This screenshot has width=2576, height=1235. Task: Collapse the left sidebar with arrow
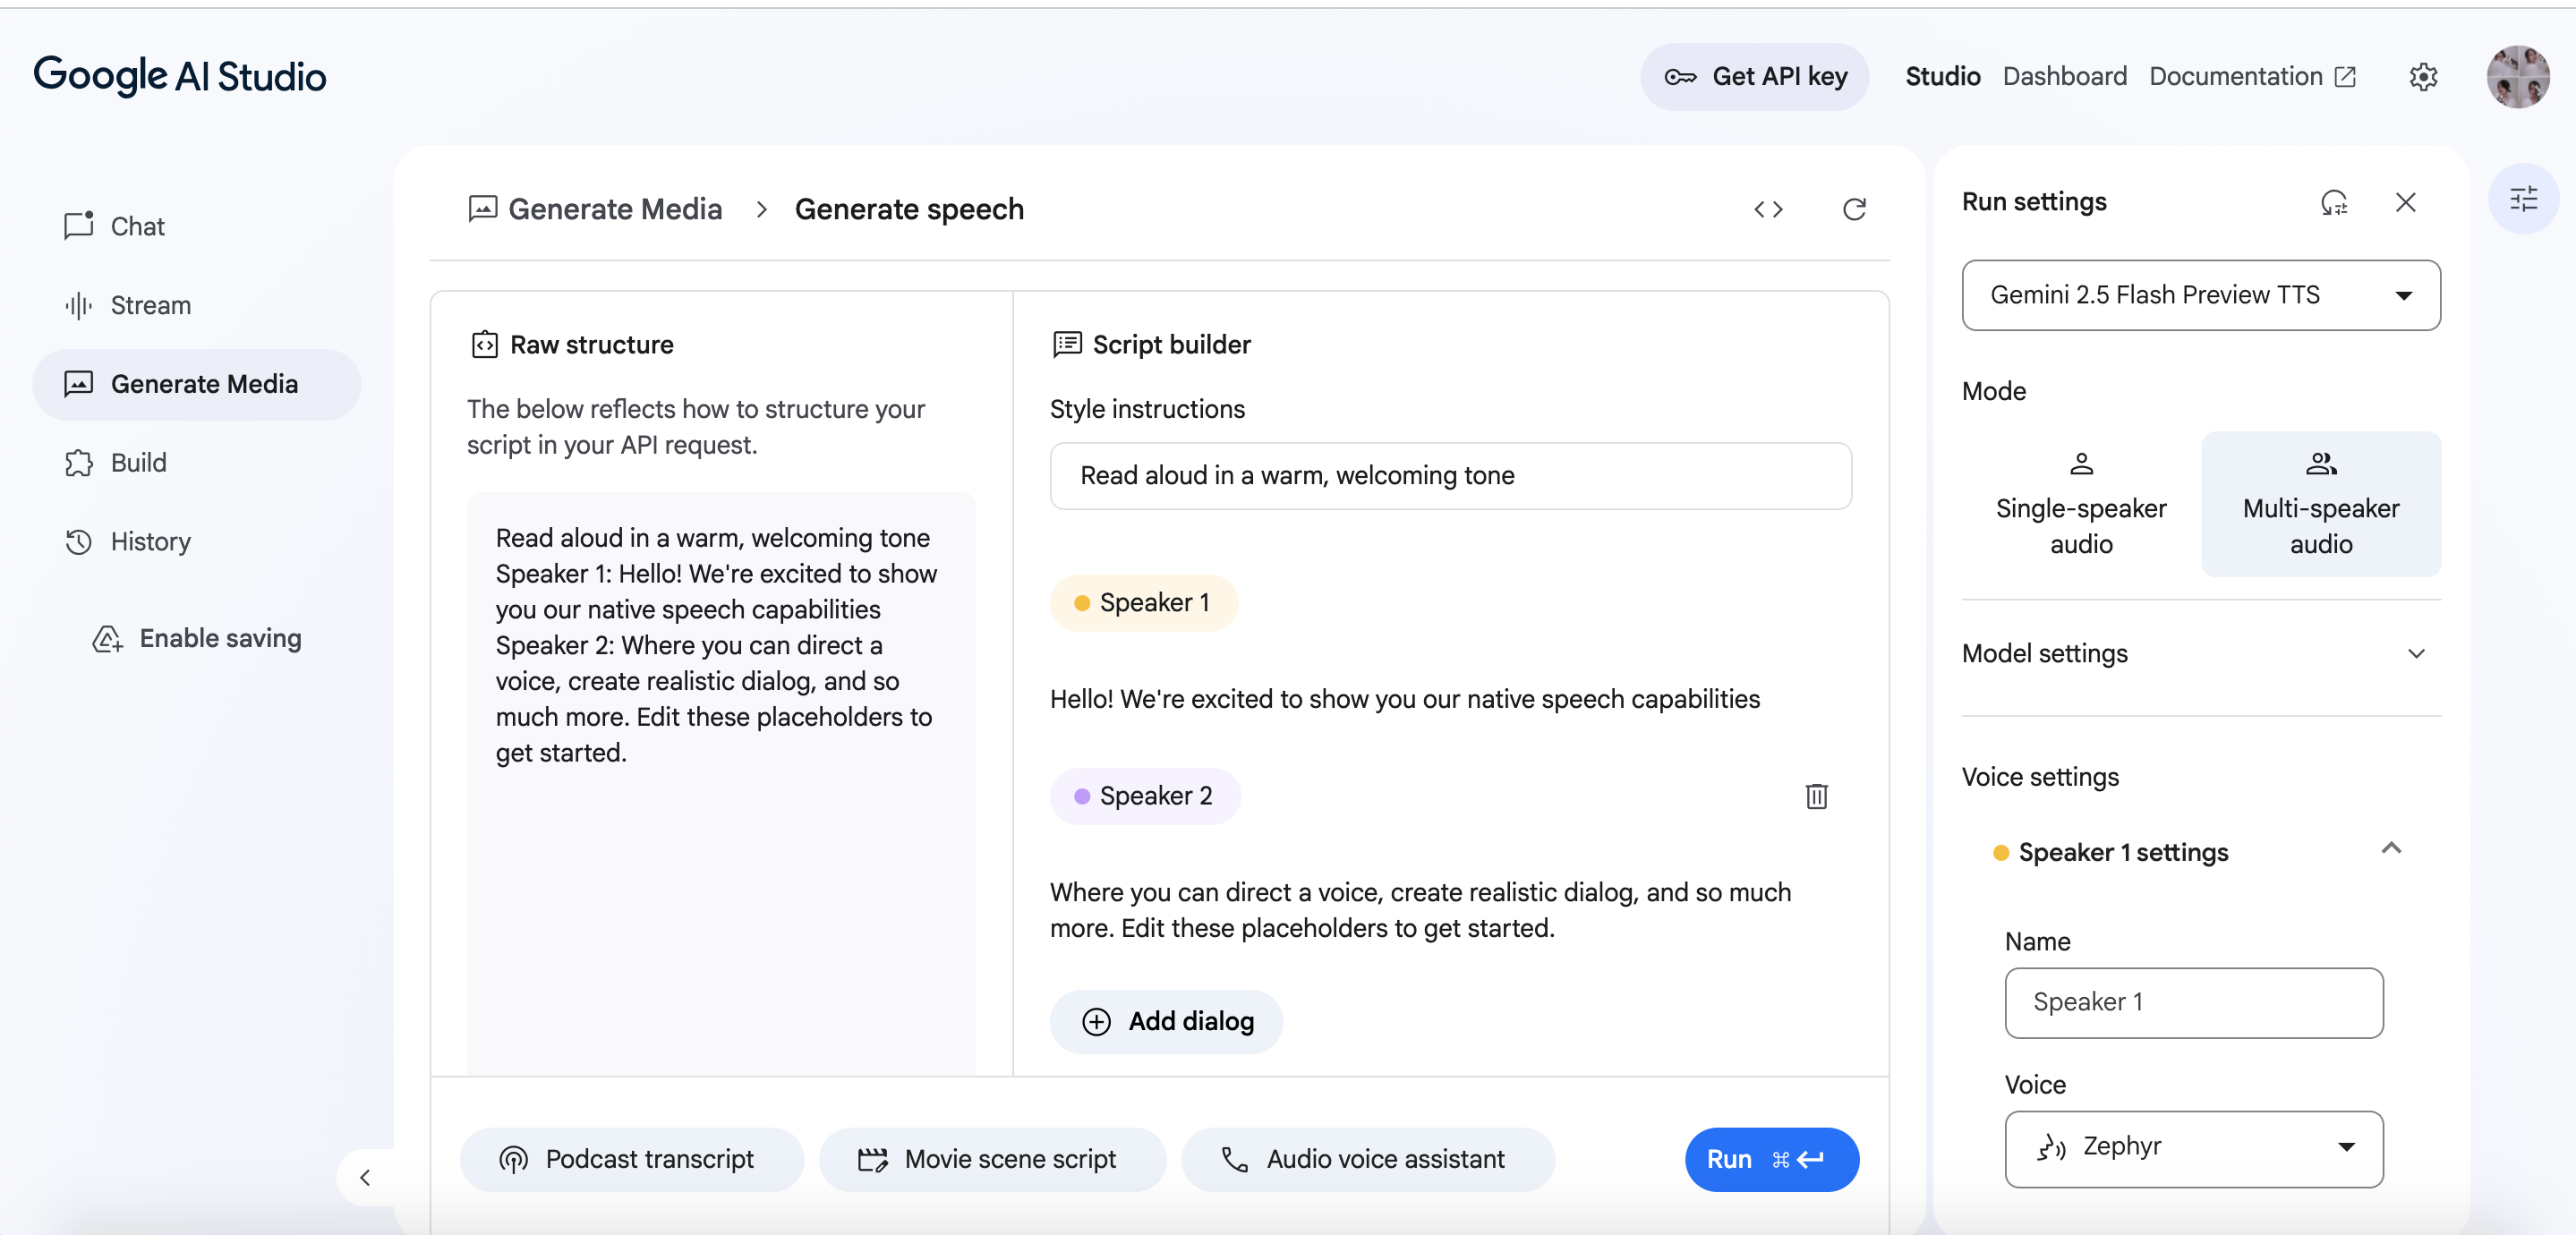click(x=365, y=1177)
